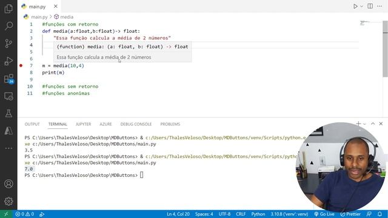
Task: Open the feedback icon in status bar
Action: coord(369,214)
